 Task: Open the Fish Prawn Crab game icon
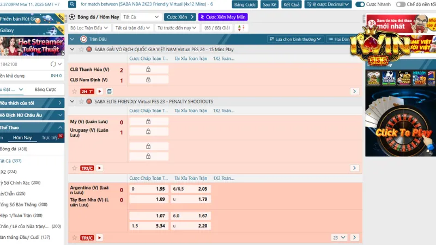(404, 78)
